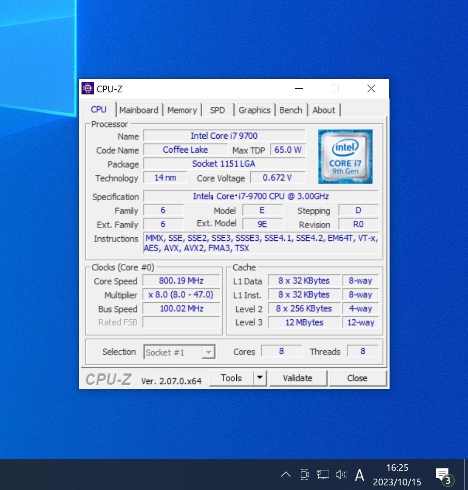Click the Level 2 '4-way' associativity value
Screen dimensions: 468x490
(x=361, y=308)
